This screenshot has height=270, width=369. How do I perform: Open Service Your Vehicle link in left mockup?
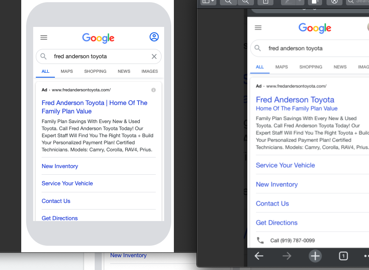click(67, 183)
